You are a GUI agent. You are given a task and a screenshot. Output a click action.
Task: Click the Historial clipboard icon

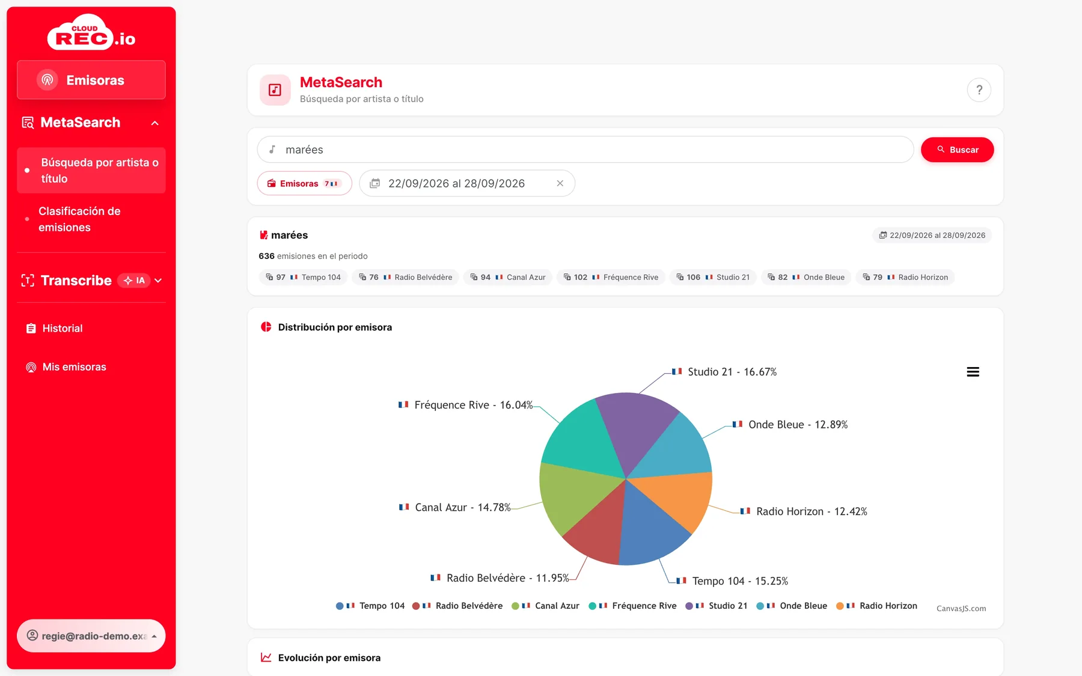click(31, 328)
